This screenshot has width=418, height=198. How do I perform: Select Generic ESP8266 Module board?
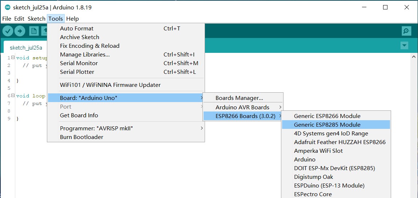(x=336, y=116)
